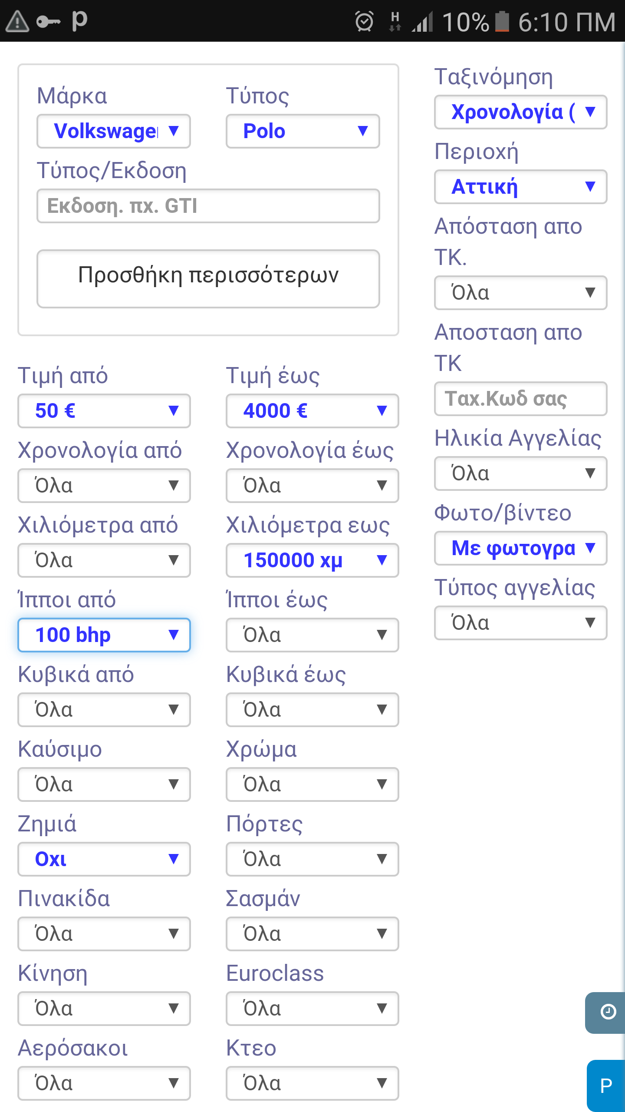Tap the alarm clock status bar icon
The height and width of the screenshot is (1112, 625).
(364, 21)
